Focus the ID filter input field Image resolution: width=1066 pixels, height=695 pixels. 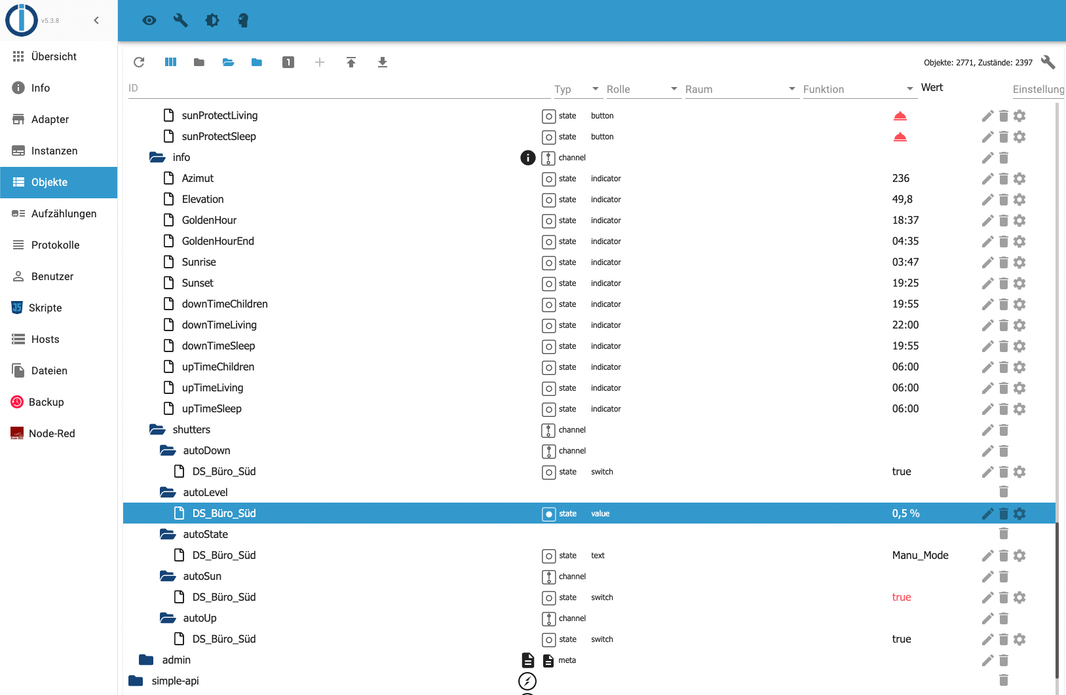(x=339, y=88)
